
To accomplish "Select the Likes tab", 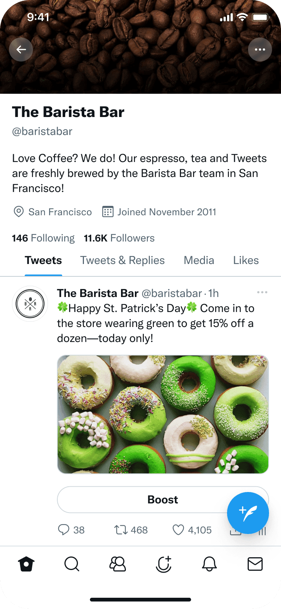I will pyautogui.click(x=246, y=260).
